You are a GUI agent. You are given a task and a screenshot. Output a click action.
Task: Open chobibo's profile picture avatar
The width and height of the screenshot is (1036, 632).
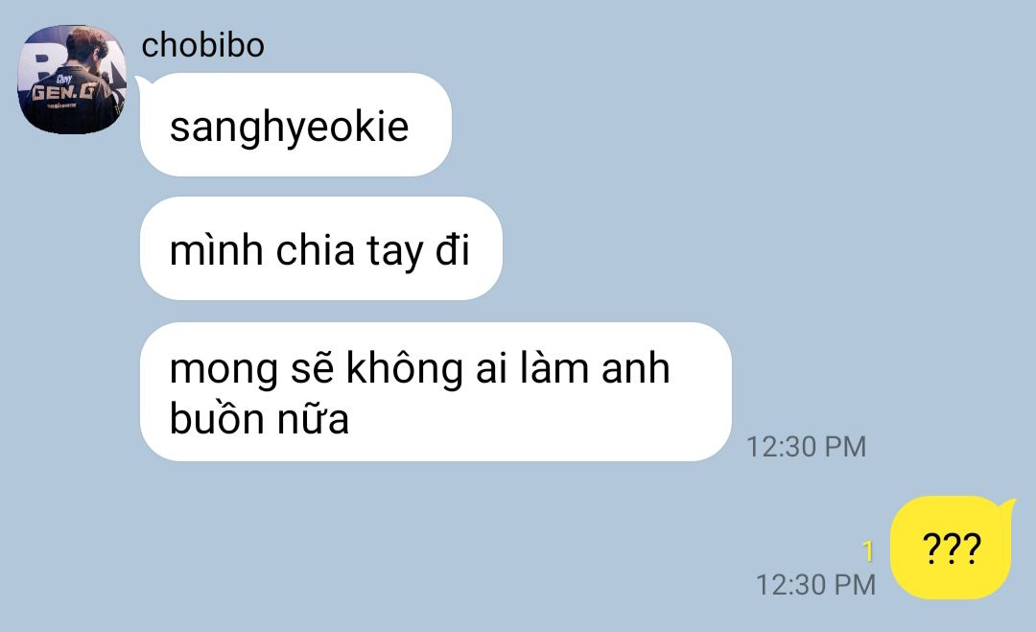[x=72, y=80]
